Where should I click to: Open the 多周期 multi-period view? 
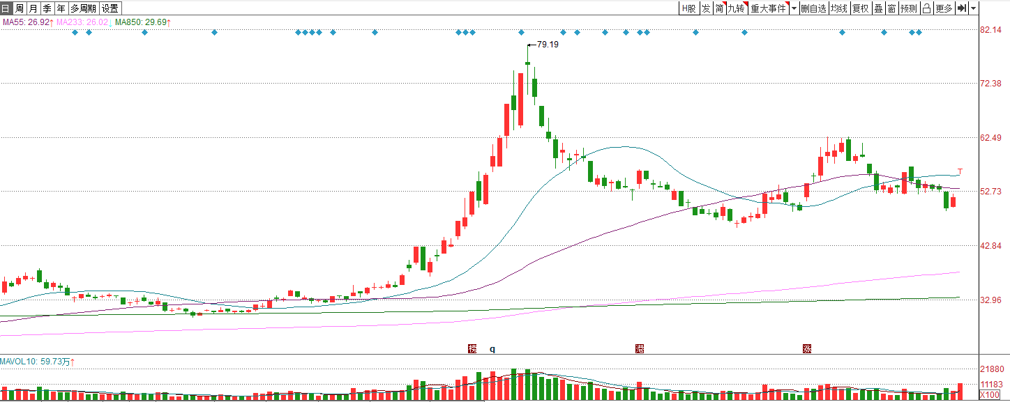(84, 8)
